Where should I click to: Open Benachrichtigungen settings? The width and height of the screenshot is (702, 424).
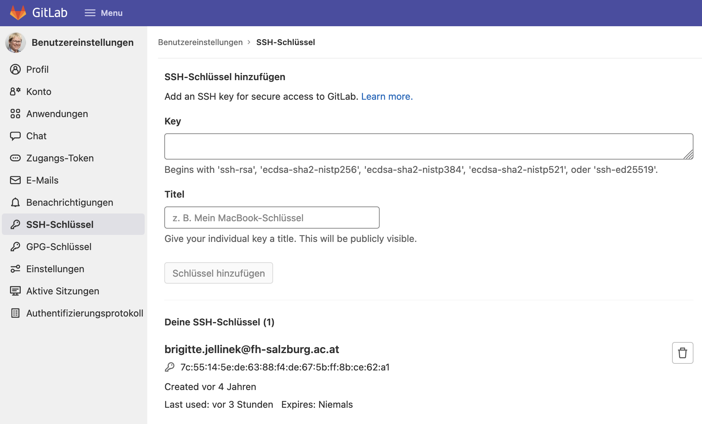click(73, 202)
